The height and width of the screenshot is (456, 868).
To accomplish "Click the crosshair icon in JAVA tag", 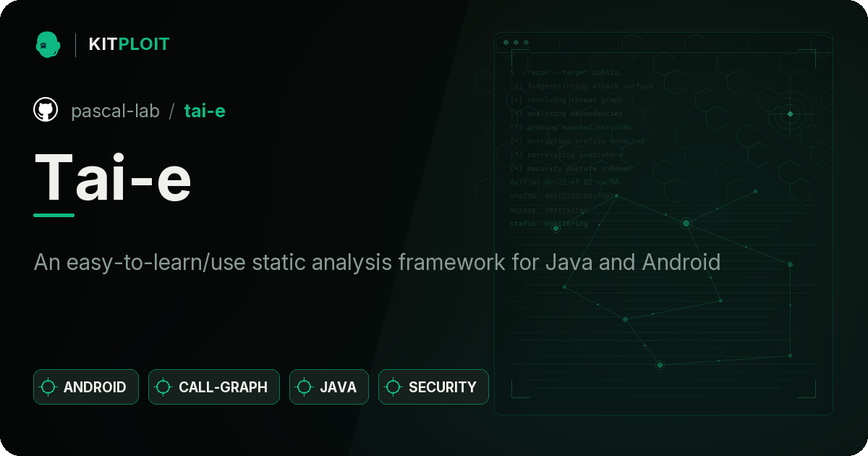I will click(x=305, y=387).
